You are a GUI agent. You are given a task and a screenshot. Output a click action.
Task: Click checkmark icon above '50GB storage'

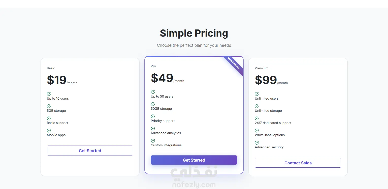[153, 104]
